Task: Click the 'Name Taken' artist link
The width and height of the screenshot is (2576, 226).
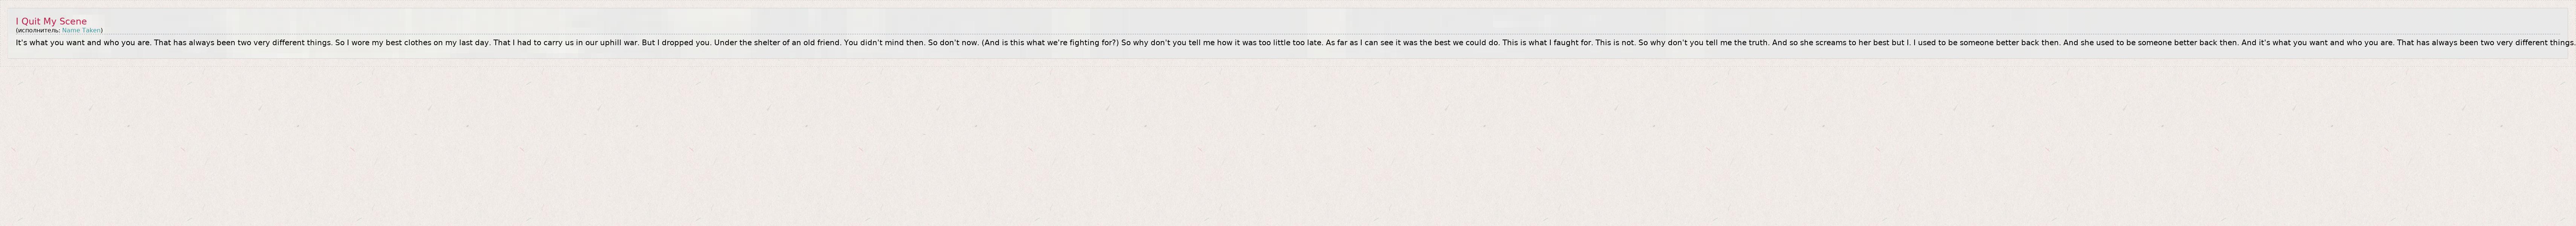Action: (x=81, y=30)
